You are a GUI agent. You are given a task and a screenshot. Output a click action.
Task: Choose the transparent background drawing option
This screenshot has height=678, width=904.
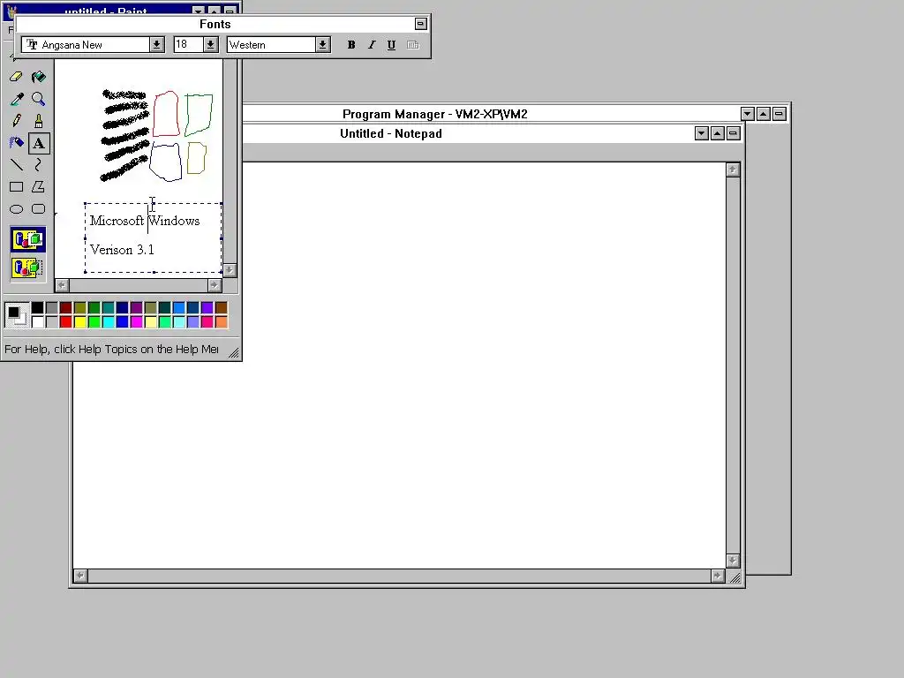pyautogui.click(x=27, y=268)
